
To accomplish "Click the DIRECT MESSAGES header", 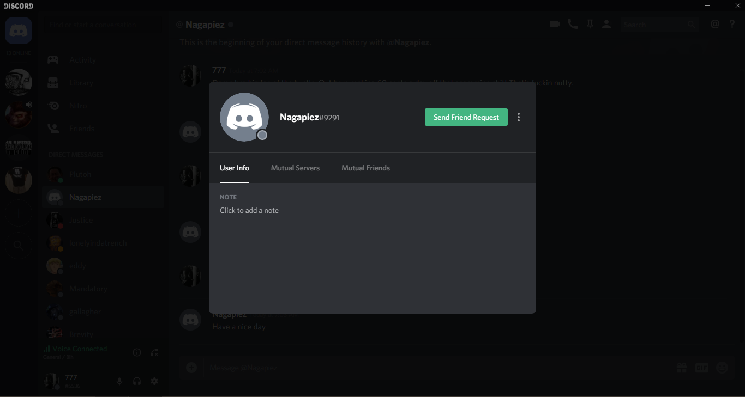I will pyautogui.click(x=76, y=155).
